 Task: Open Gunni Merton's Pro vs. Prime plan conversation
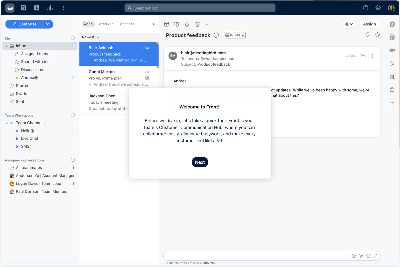tap(119, 78)
